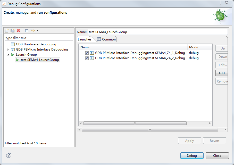Click the Common tab table icon

(x=99, y=39)
